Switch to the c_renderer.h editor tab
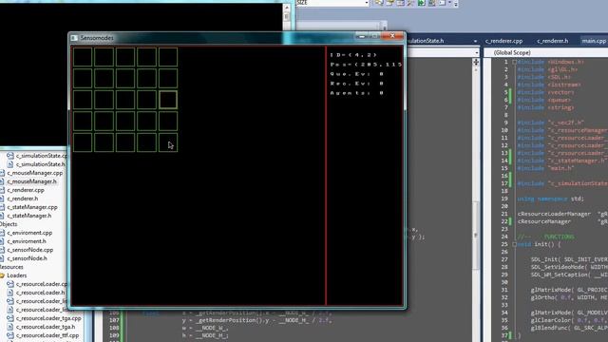 [553, 41]
